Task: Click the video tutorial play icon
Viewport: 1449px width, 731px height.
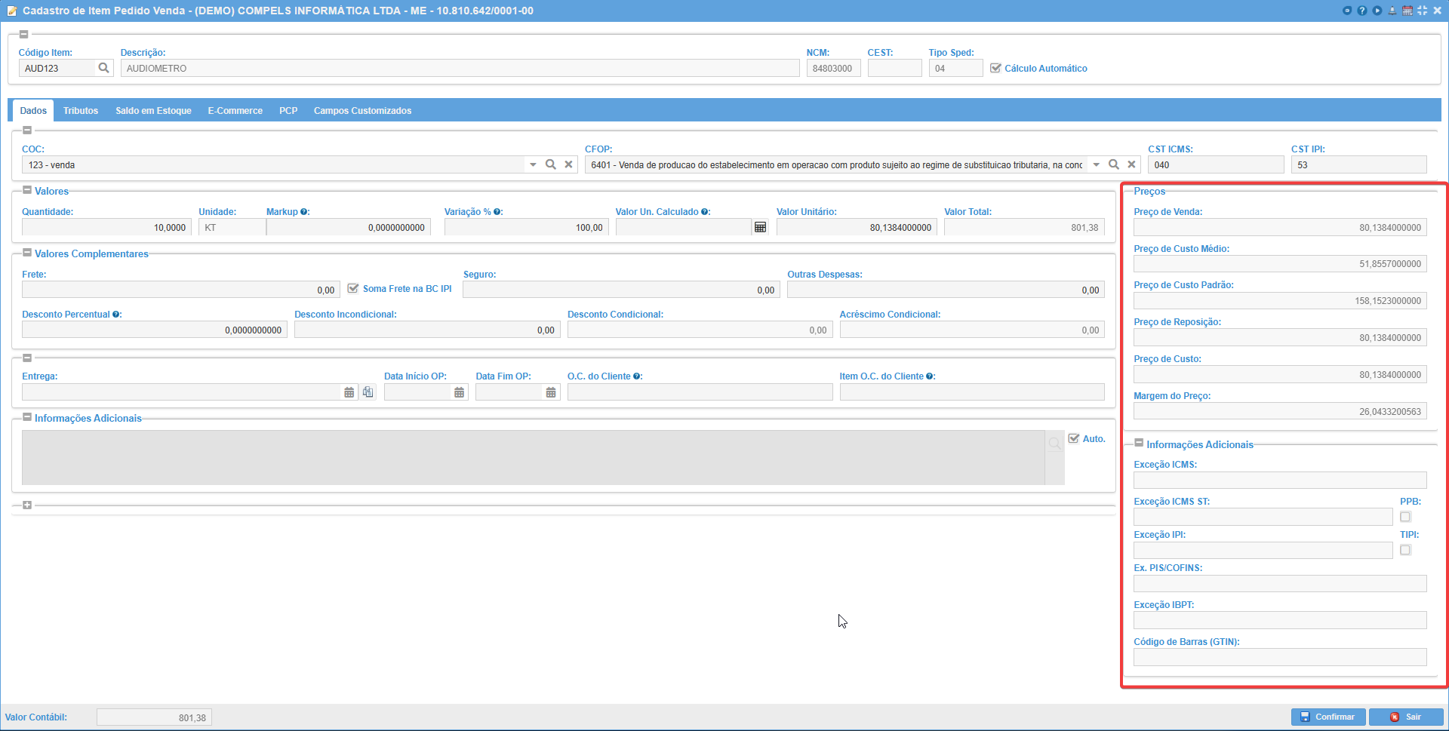Action: click(x=1377, y=11)
